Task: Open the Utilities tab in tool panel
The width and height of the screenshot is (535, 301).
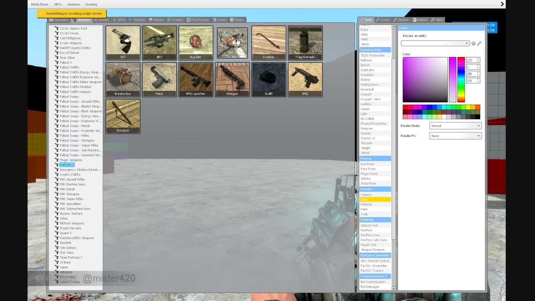Action: point(420,20)
